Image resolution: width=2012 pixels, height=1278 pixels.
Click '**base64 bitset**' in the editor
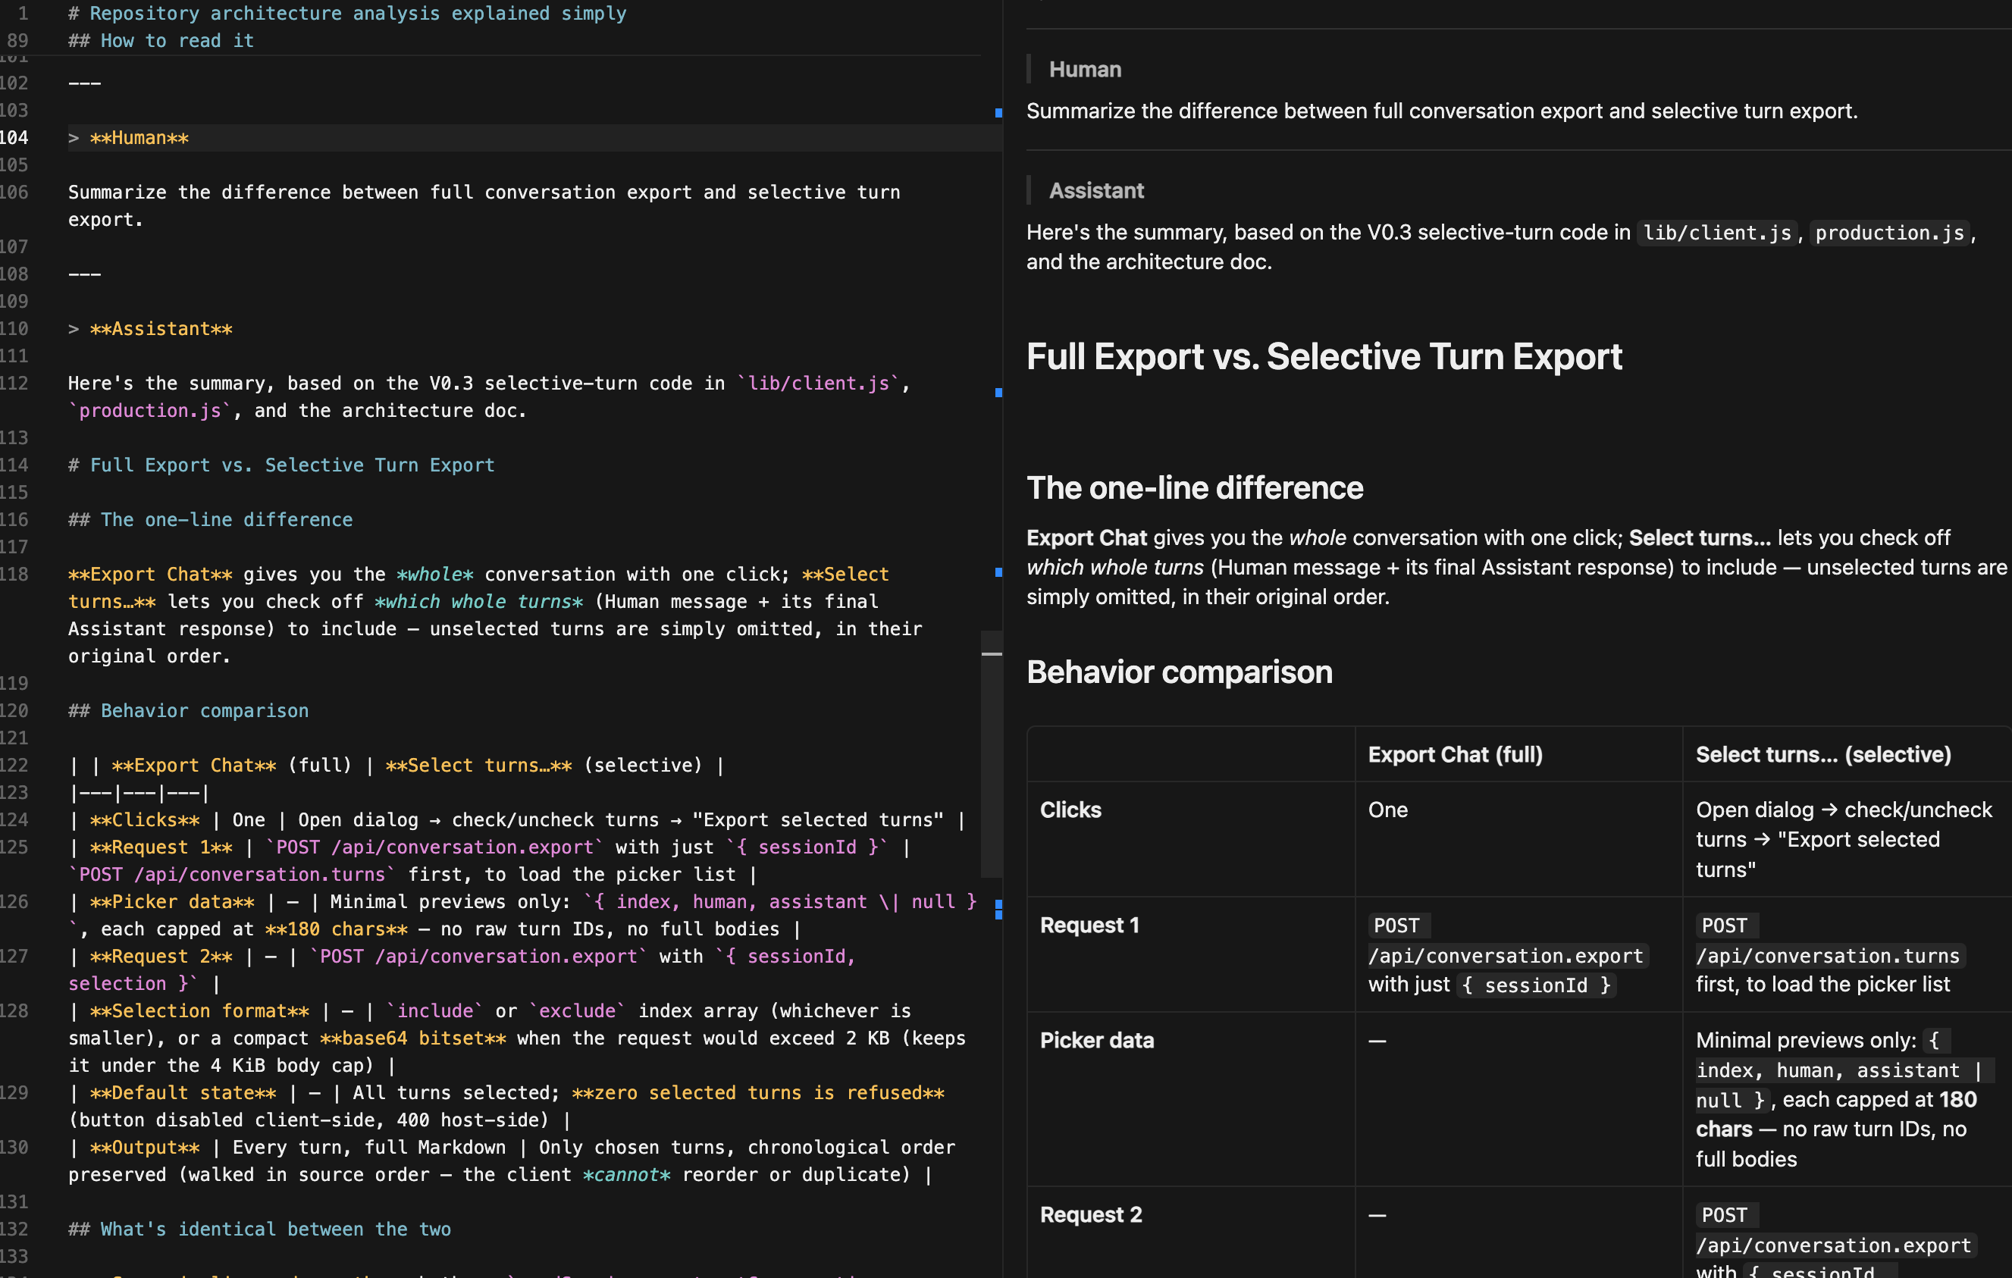(x=412, y=1038)
